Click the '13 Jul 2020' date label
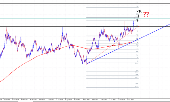Screen dimensions: 170x102 [7, 100]
